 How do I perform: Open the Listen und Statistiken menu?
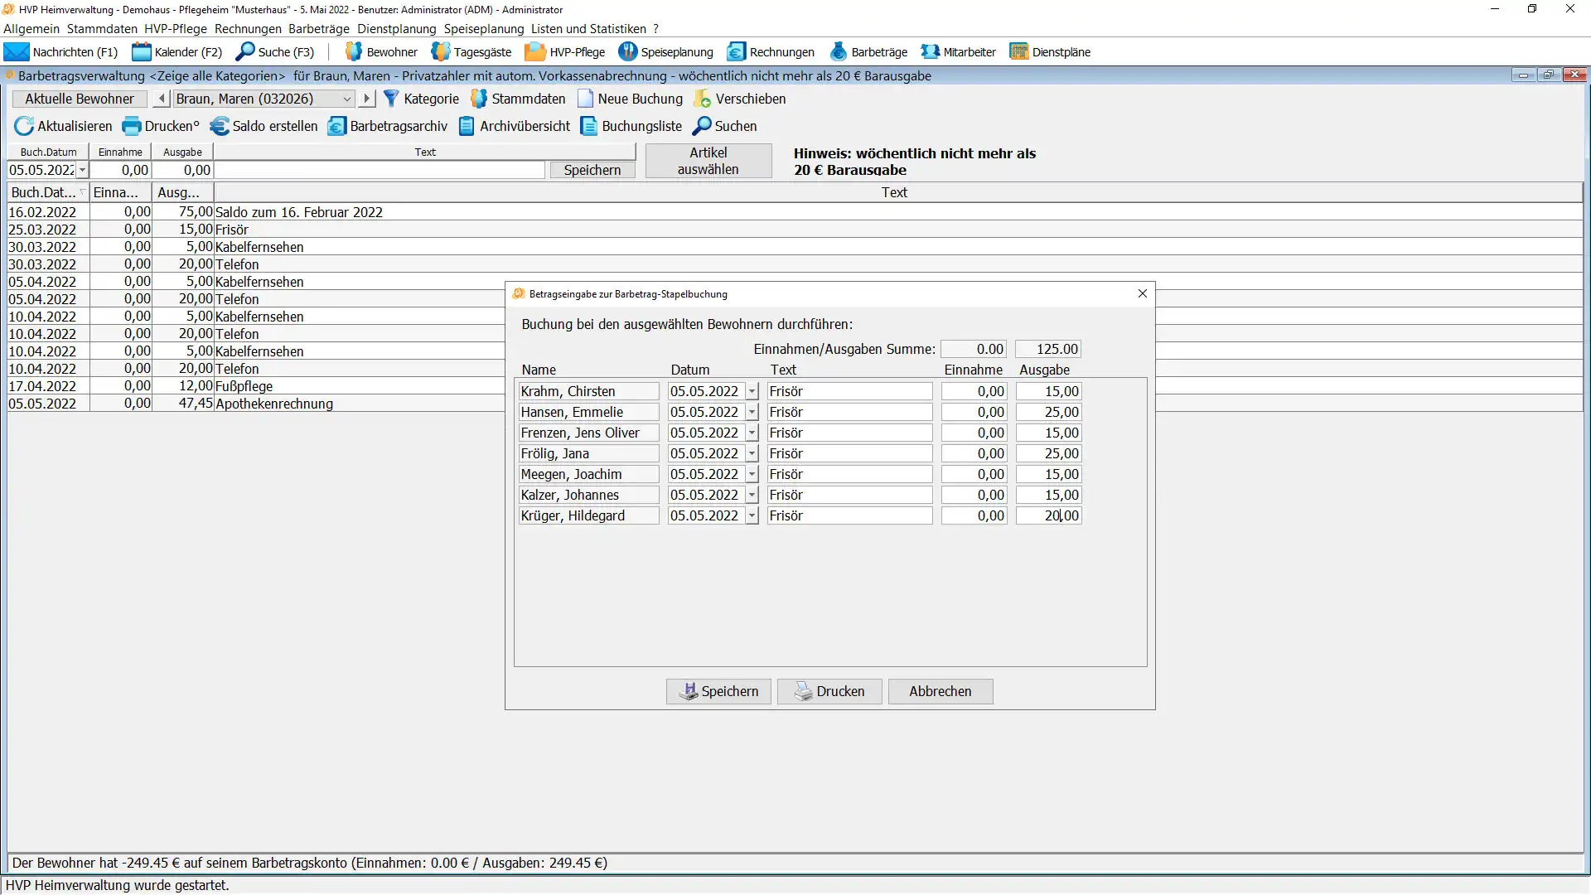[588, 29]
